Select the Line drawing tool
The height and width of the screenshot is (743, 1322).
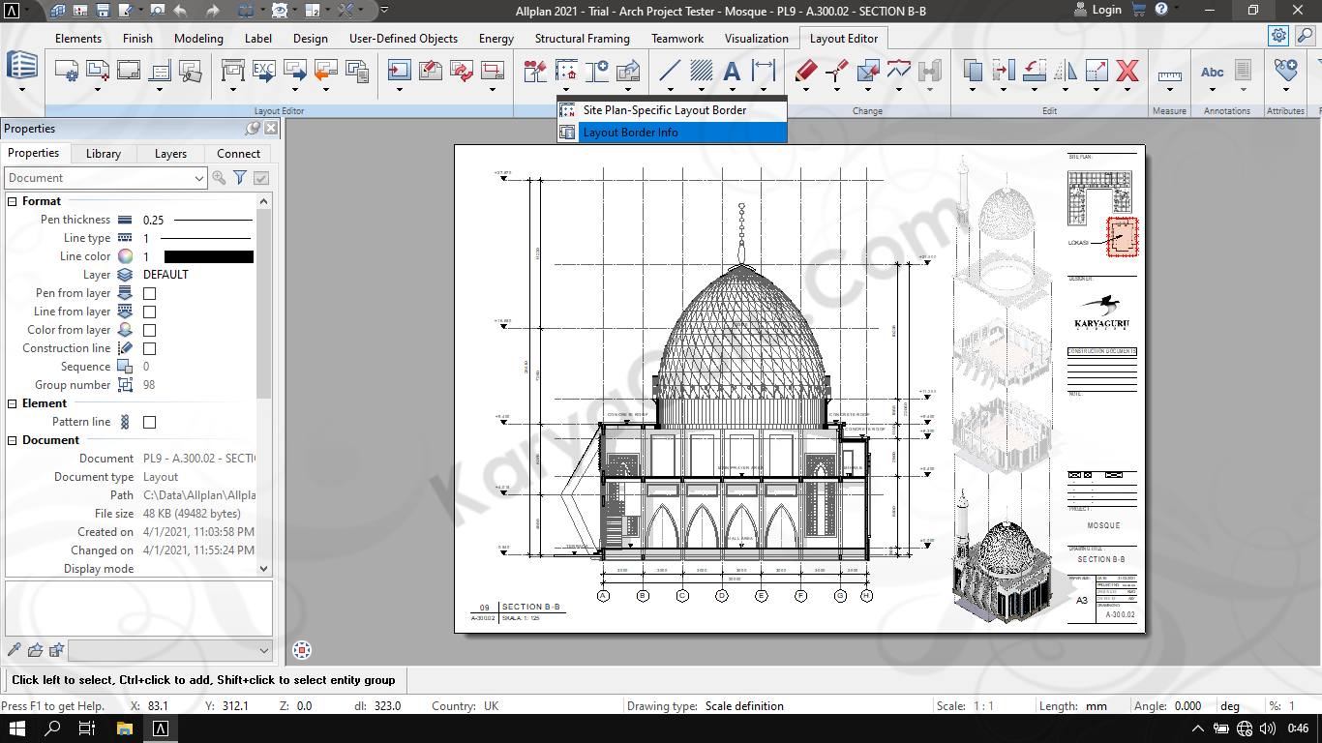669,71
